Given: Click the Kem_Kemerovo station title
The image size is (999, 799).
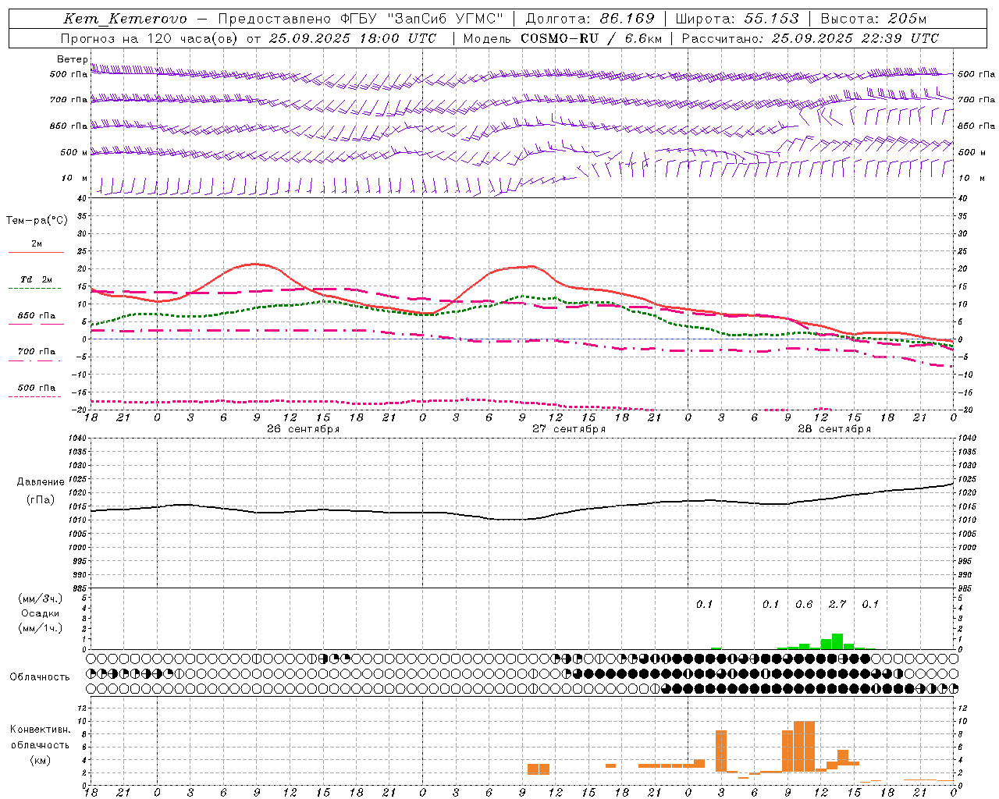Looking at the screenshot, I should (x=126, y=19).
